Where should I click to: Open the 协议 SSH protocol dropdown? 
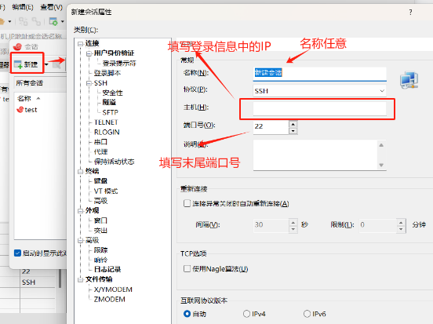(x=319, y=91)
